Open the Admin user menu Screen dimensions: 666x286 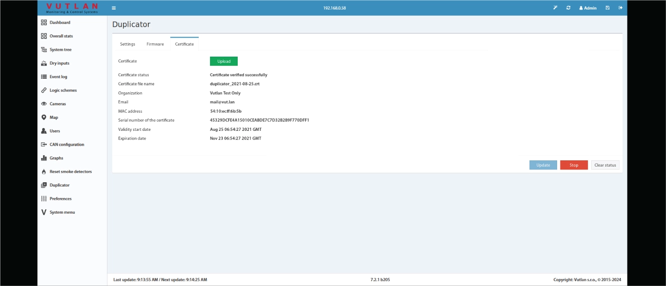[588, 8]
